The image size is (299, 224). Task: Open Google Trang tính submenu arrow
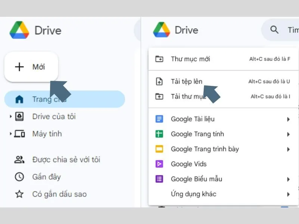(288, 134)
